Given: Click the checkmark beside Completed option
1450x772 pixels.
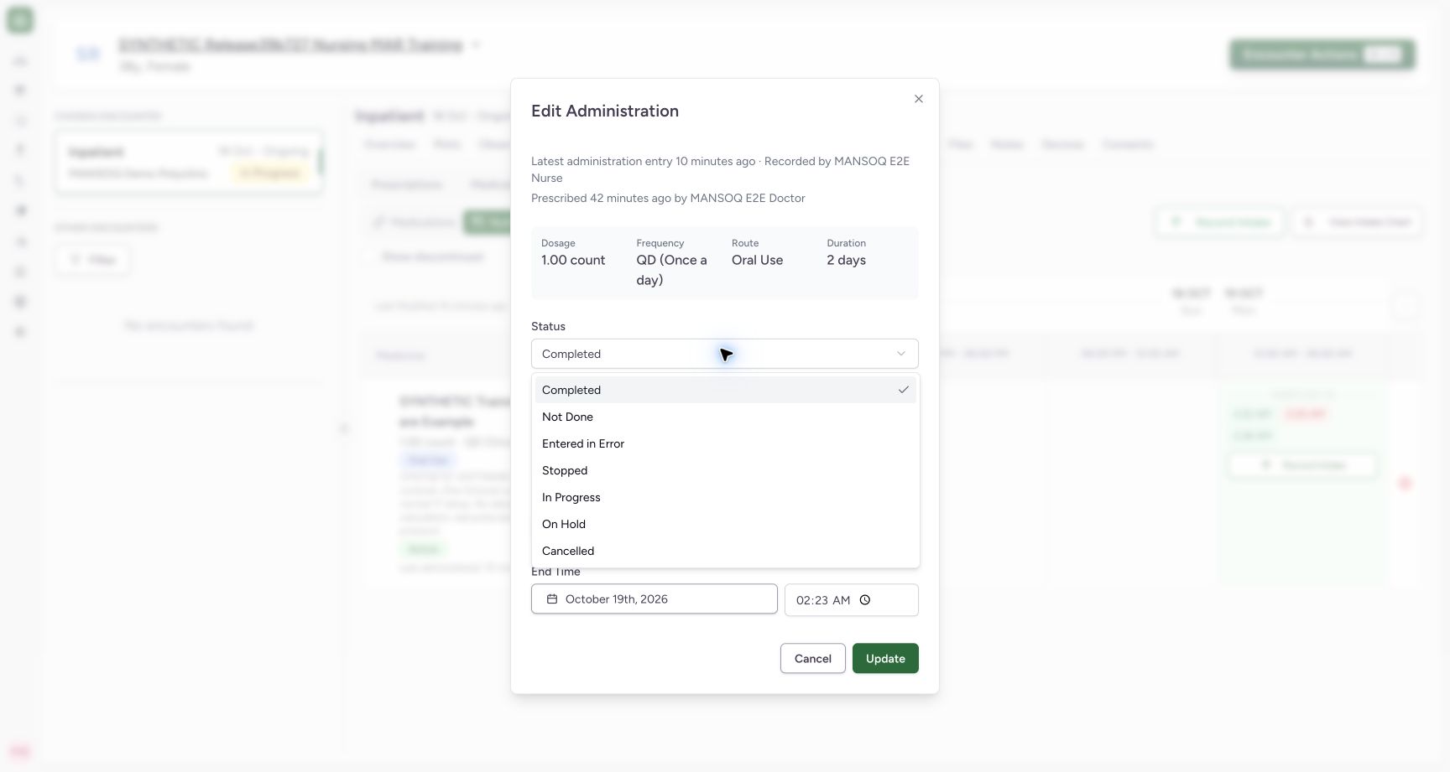Looking at the screenshot, I should coord(904,390).
